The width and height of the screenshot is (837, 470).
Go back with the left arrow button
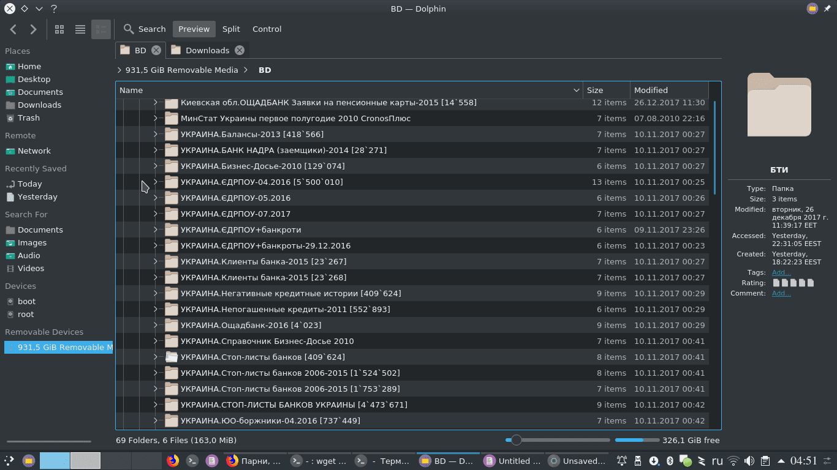13,29
